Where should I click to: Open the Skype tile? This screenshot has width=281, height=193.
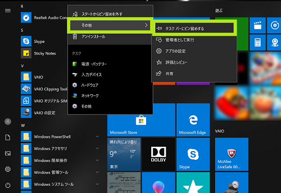193,154
